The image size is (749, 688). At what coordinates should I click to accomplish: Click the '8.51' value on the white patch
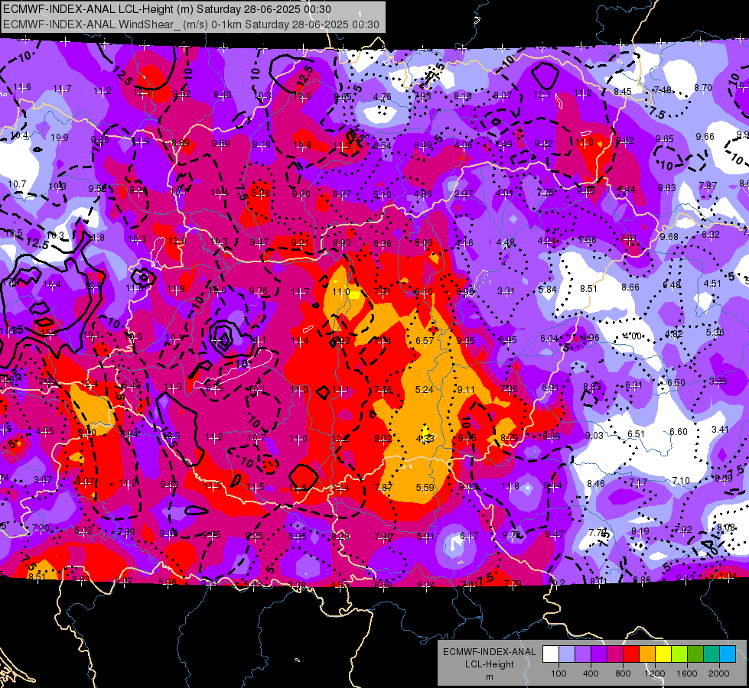tap(588, 288)
